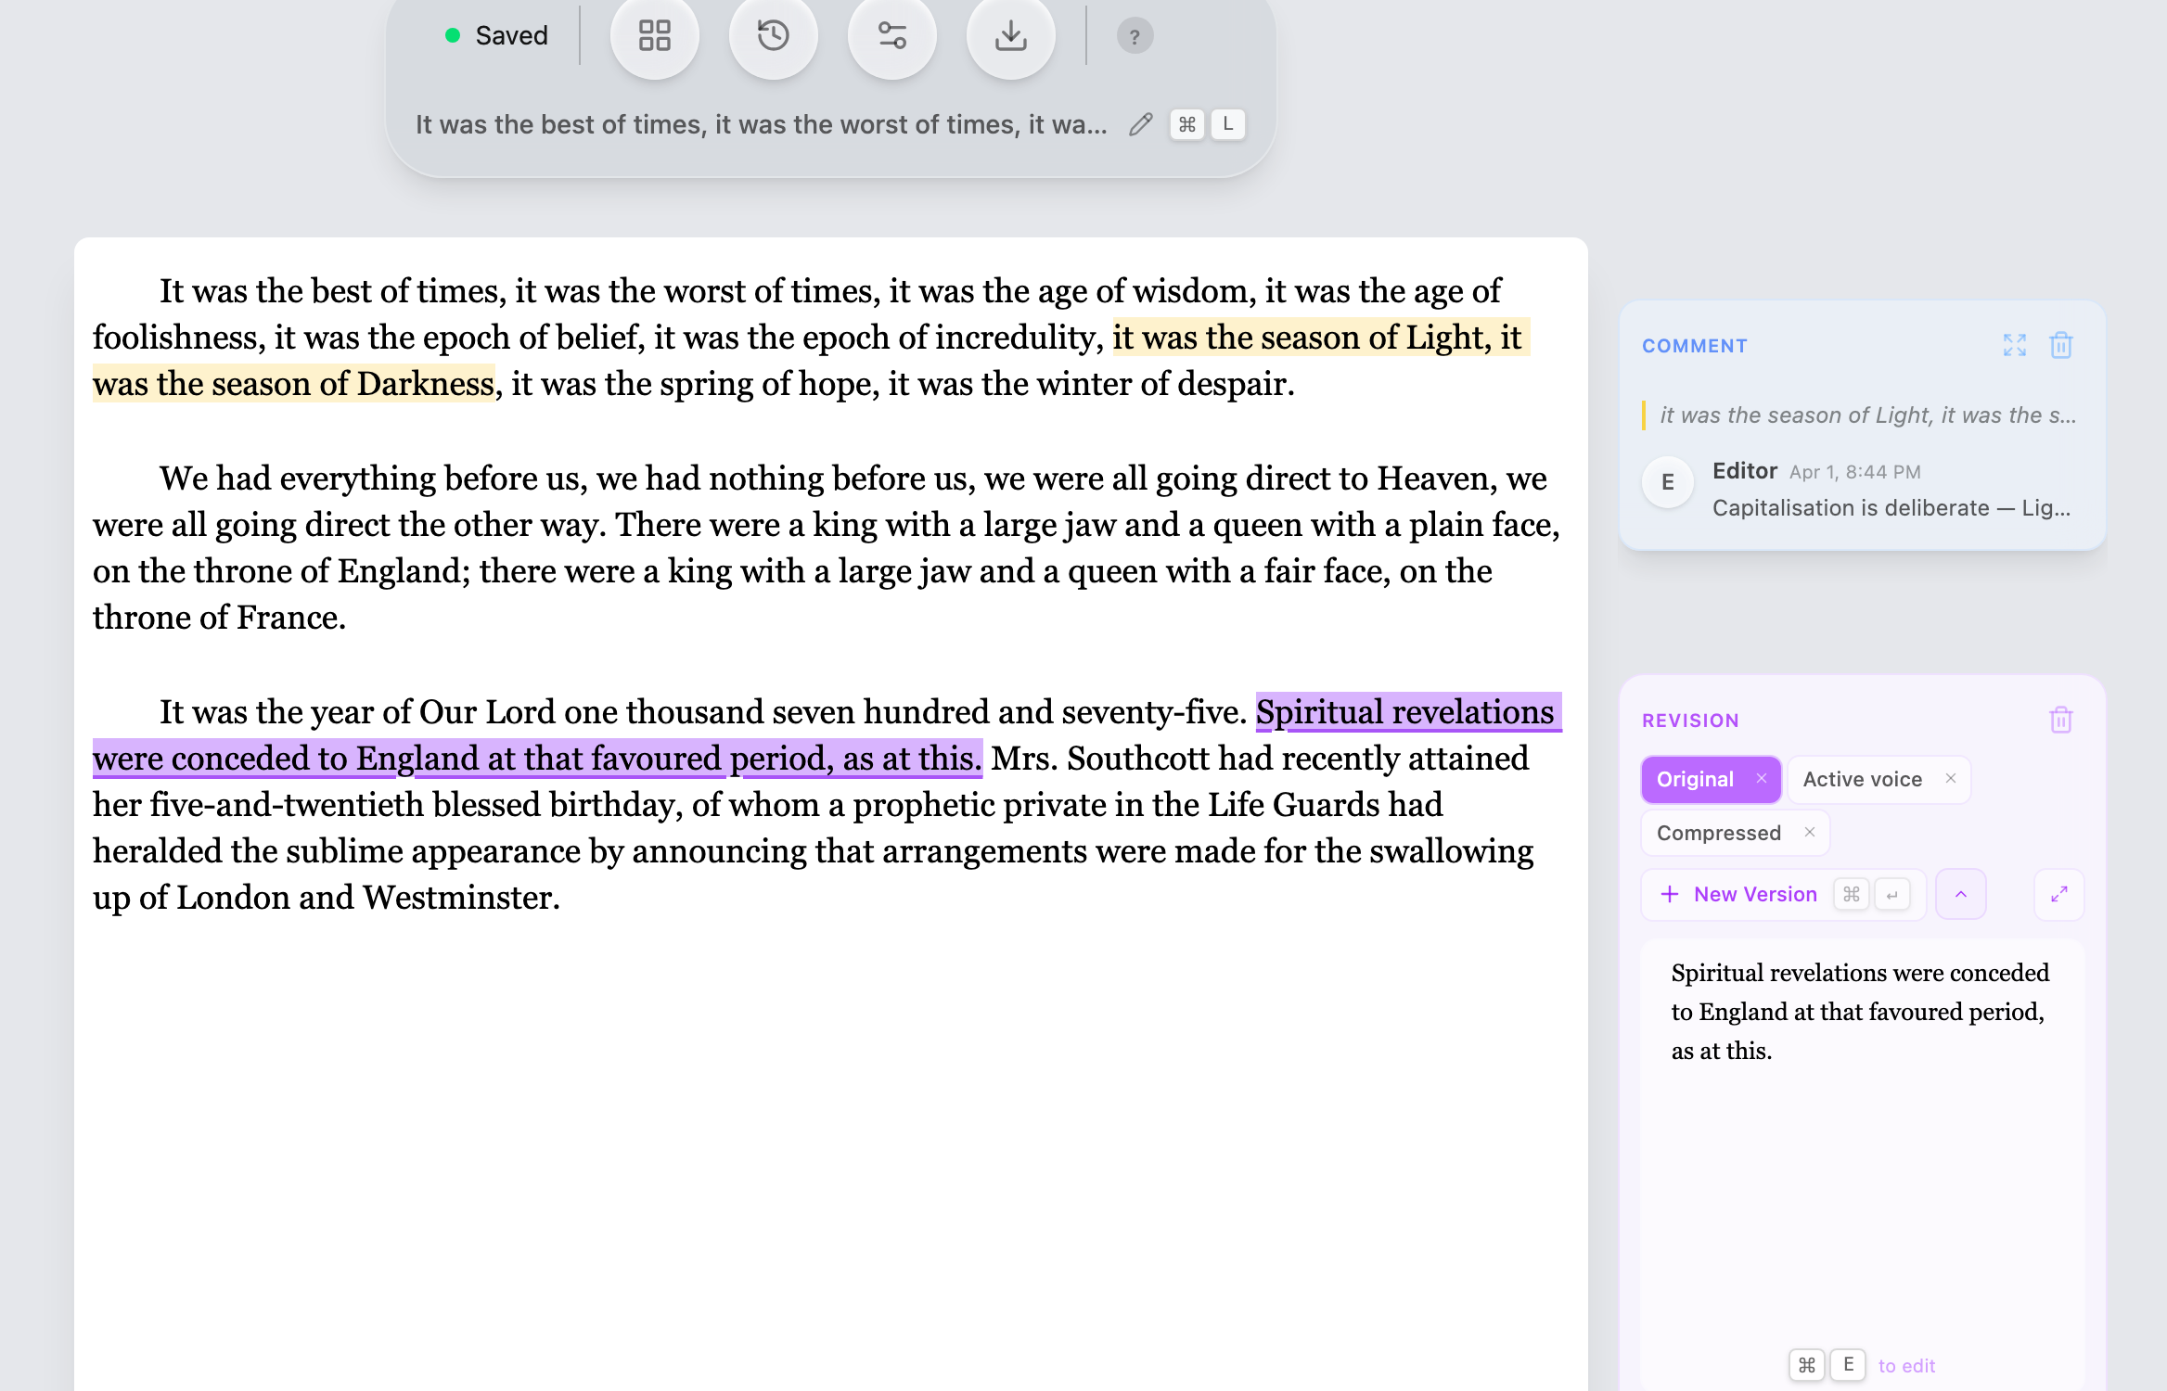The width and height of the screenshot is (2167, 1391).
Task: Click the Editor author name
Action: 1745,471
